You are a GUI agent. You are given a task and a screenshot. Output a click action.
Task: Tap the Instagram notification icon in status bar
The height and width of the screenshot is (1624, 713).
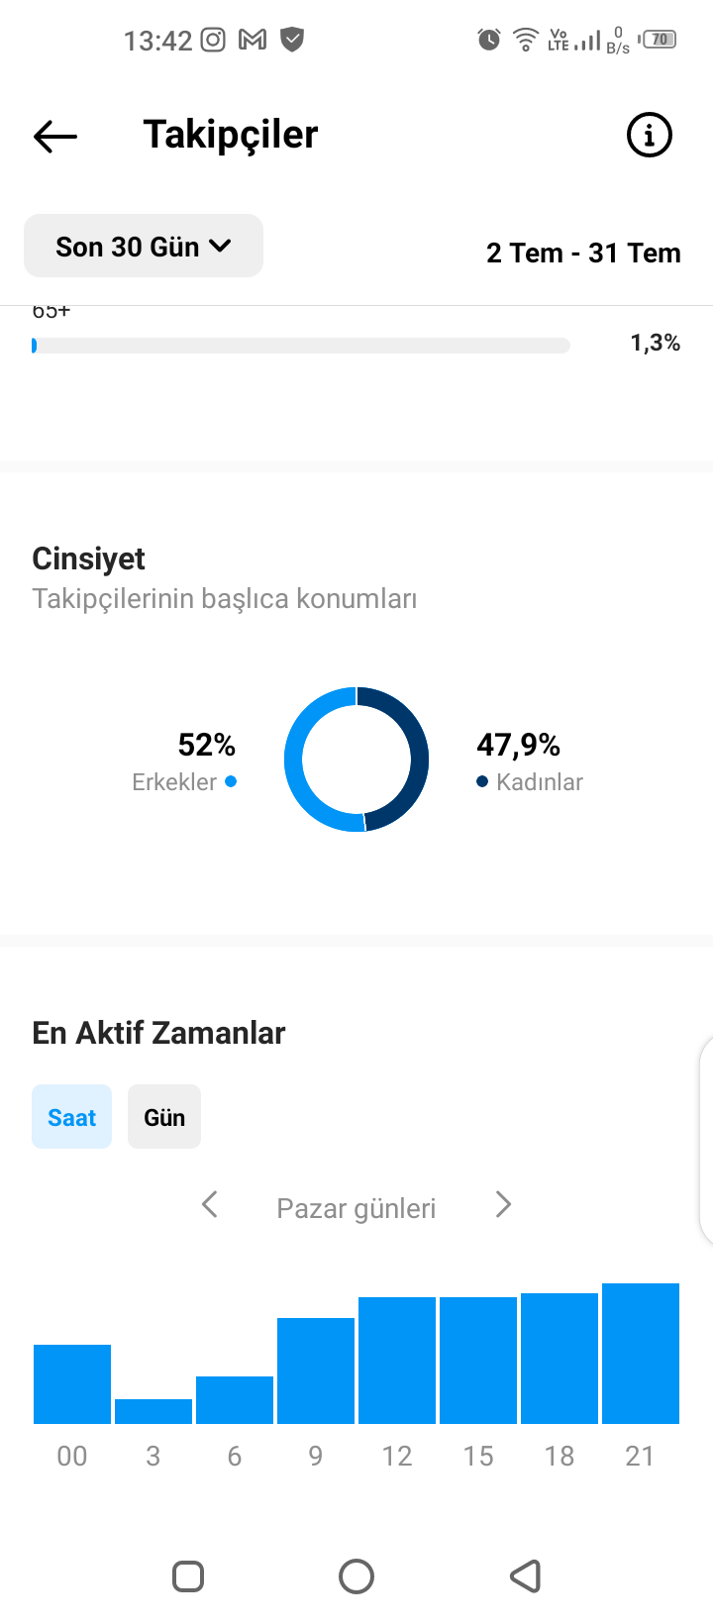pos(213,40)
